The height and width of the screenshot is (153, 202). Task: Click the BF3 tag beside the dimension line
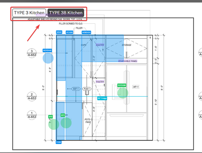pyautogui.click(x=50, y=117)
